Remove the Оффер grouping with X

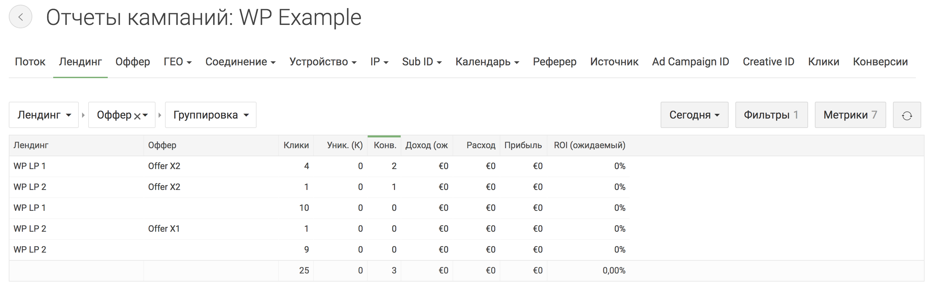pos(137,116)
